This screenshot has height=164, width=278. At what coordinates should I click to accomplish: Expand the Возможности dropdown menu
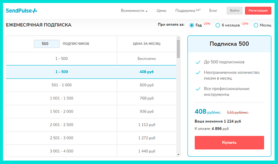pos(134,11)
